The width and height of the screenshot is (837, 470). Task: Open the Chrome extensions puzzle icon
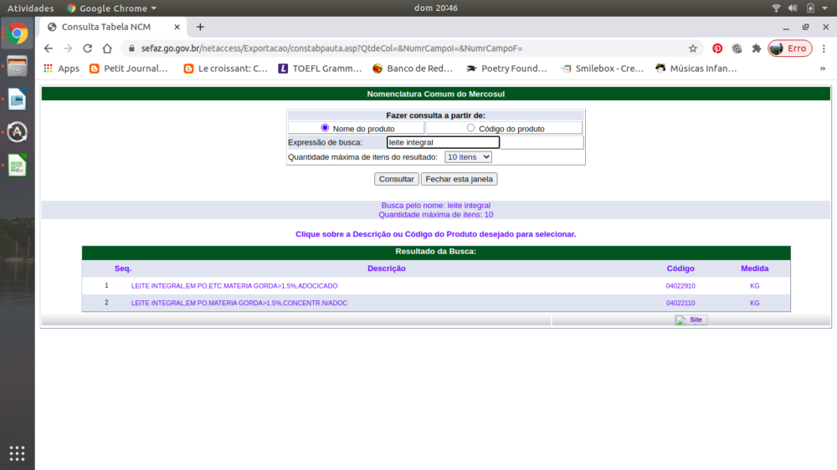[756, 49]
